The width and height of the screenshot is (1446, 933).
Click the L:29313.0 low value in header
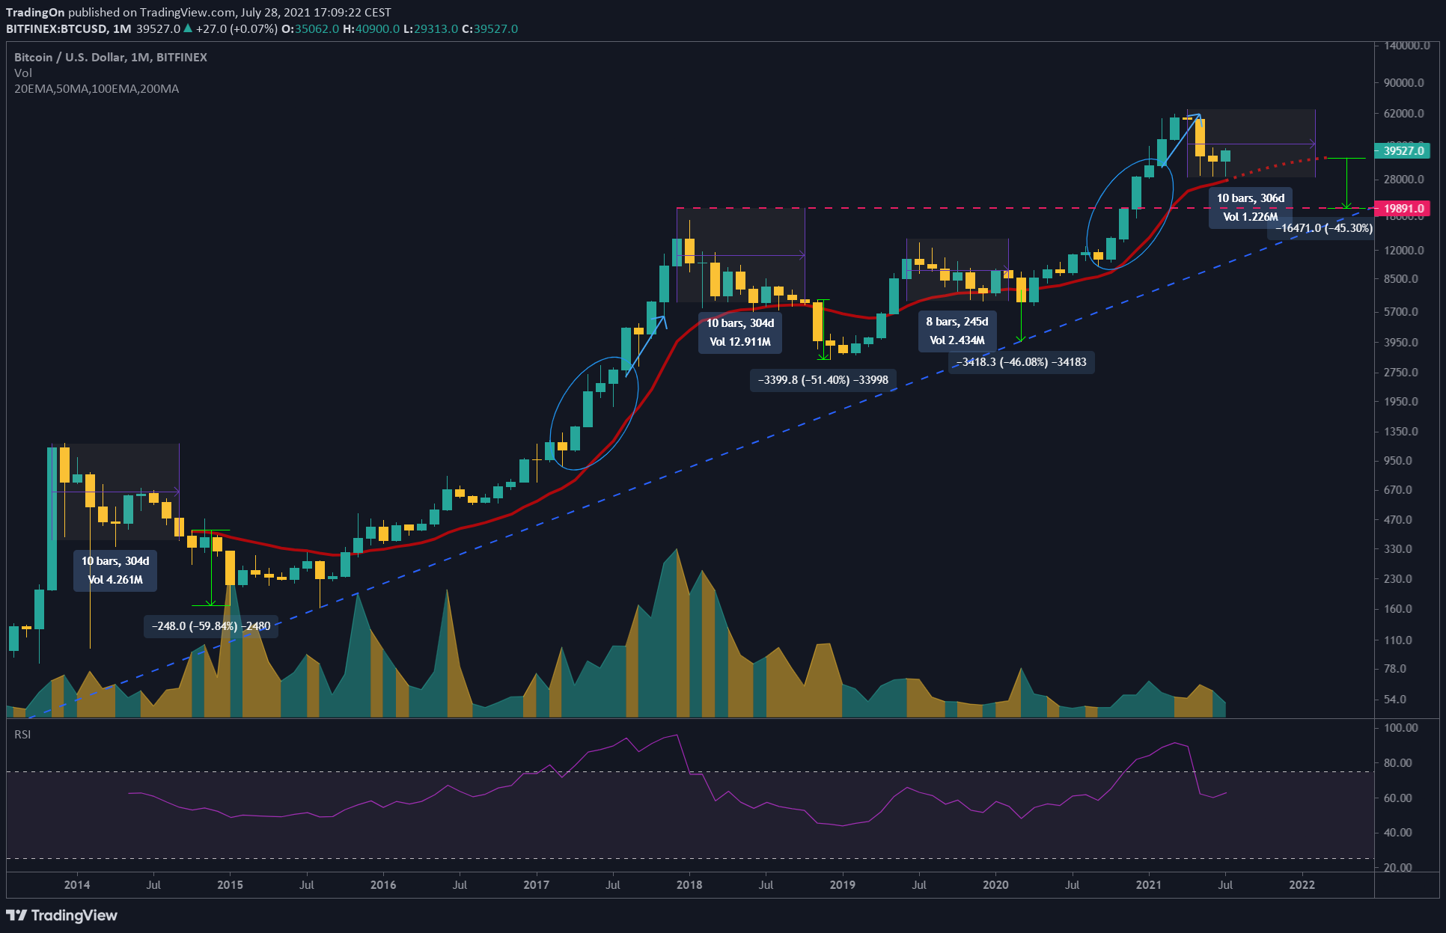[430, 28]
